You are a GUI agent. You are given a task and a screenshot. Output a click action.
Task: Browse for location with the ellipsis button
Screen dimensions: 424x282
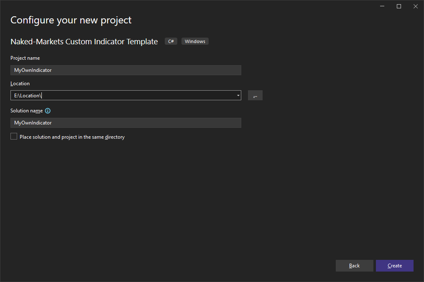coord(255,95)
